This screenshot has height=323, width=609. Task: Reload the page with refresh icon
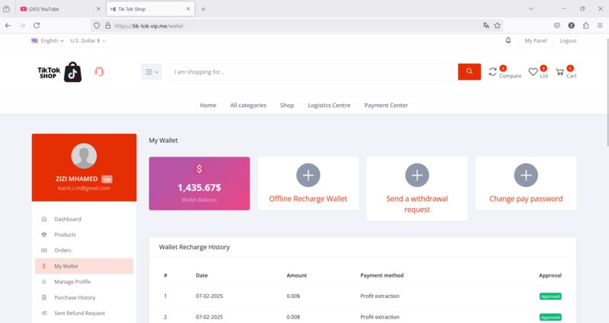point(37,26)
